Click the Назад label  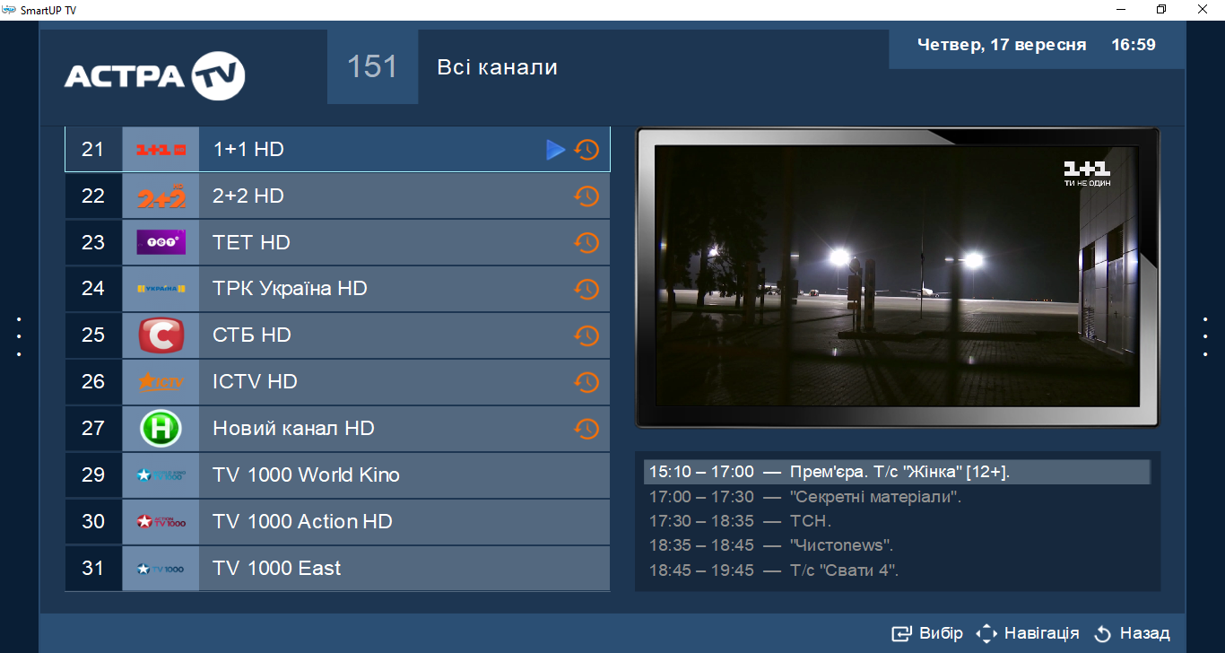tap(1145, 633)
